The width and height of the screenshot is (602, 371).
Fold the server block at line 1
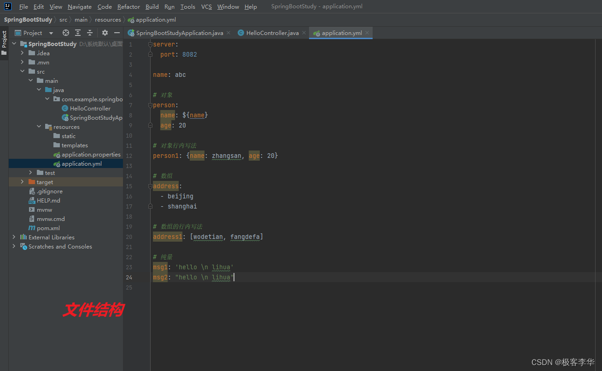[x=151, y=44]
